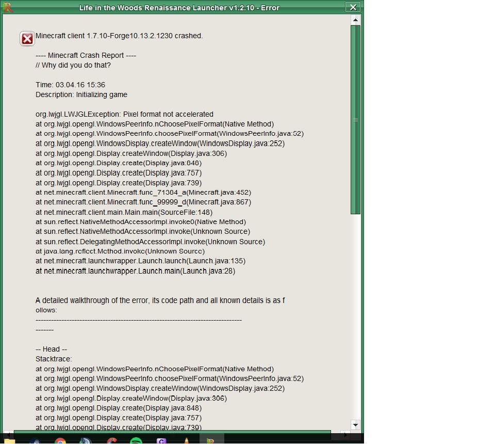Viewport: 495px width, 444px height.
Task: Click 'NativeMethodAccessorImpl.invoke0(Native Method)' line
Action: click(x=140, y=222)
